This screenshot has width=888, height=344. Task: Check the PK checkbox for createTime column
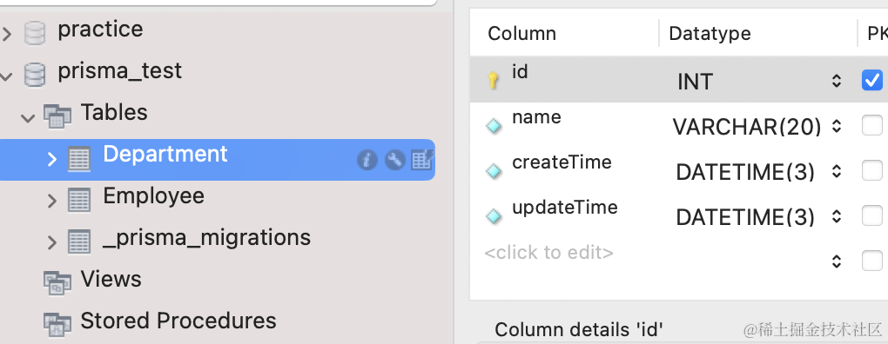click(872, 170)
